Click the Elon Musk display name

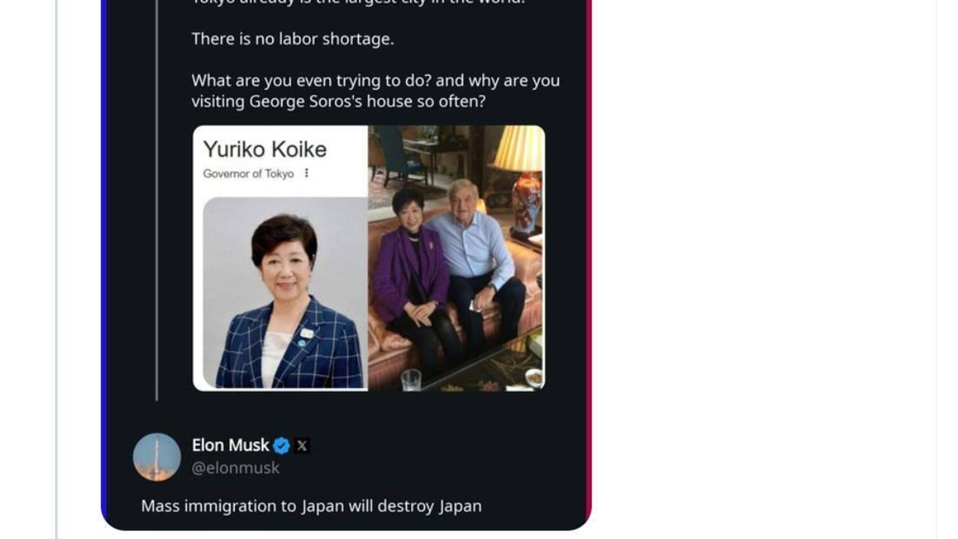coord(230,445)
